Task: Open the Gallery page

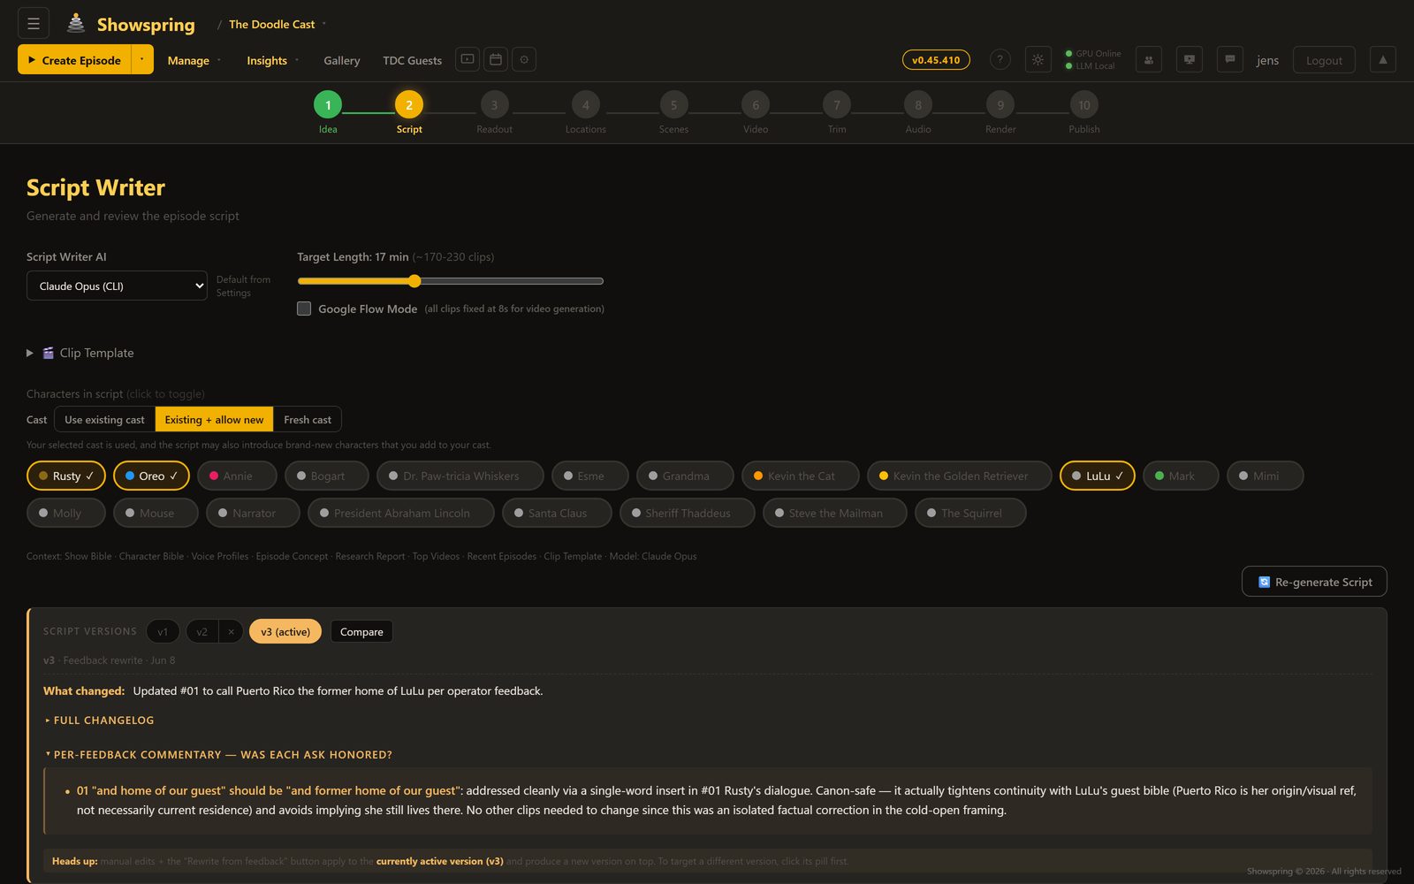Action: (x=341, y=60)
